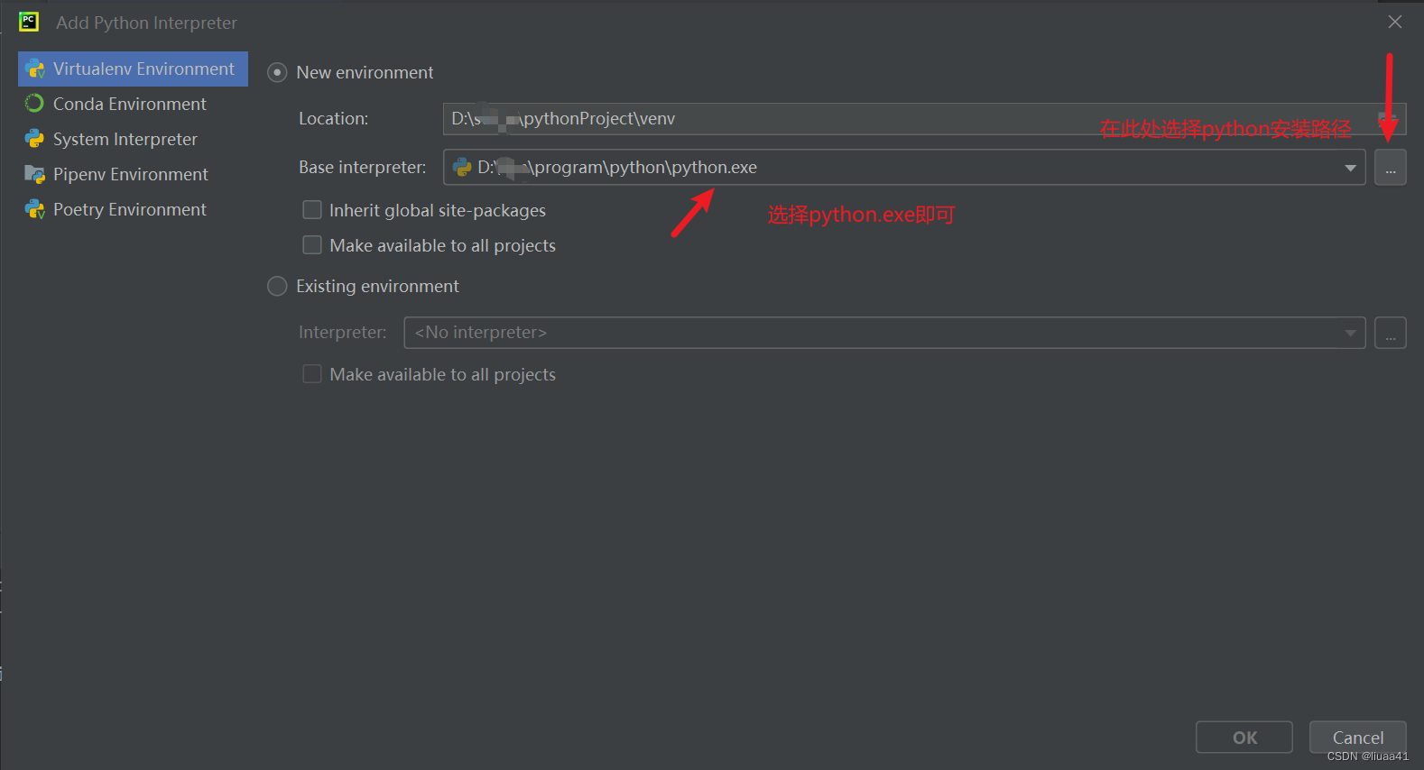Click the Base interpreter label
1424x770 pixels.
tap(362, 168)
